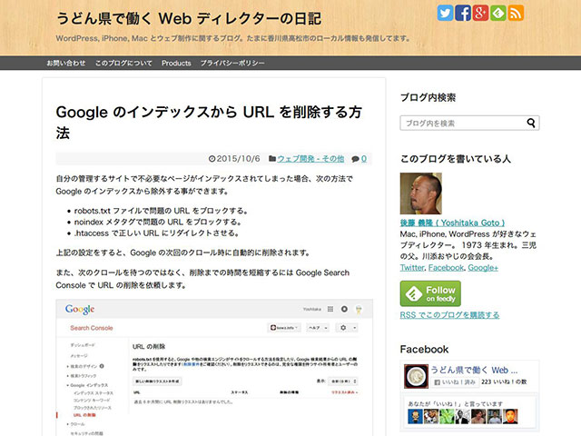Open the ウェブ開発 - その他 category link
The height and width of the screenshot is (436, 581).
[310, 159]
